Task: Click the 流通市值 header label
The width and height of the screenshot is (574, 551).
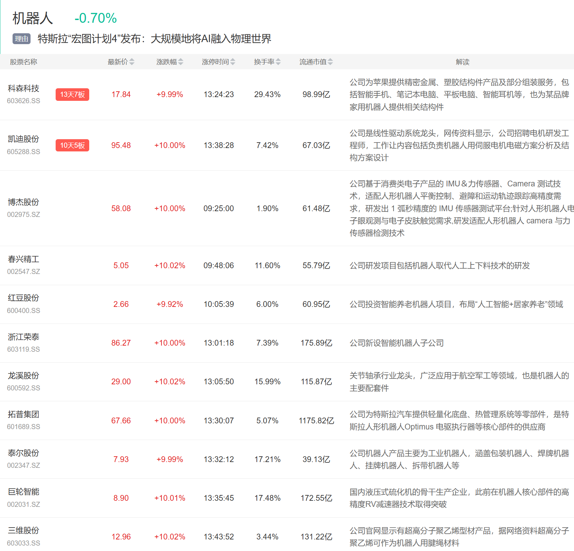Action: coord(313,62)
